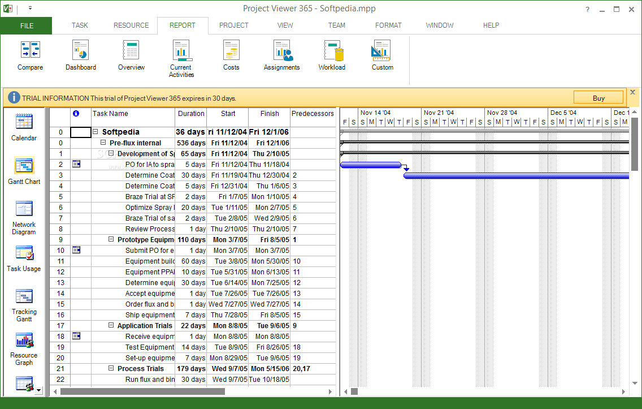Viewport: 642px width, 409px height.
Task: Switch to Gantt Chart view
Action: [x=24, y=171]
